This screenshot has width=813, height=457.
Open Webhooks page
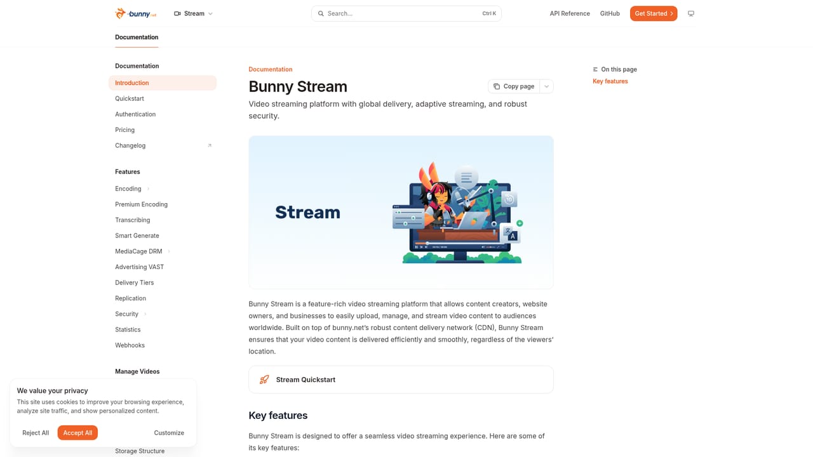[x=163, y=345]
